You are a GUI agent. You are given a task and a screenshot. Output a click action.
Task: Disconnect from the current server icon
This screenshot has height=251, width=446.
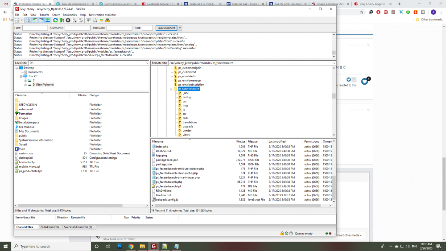click(x=74, y=20)
